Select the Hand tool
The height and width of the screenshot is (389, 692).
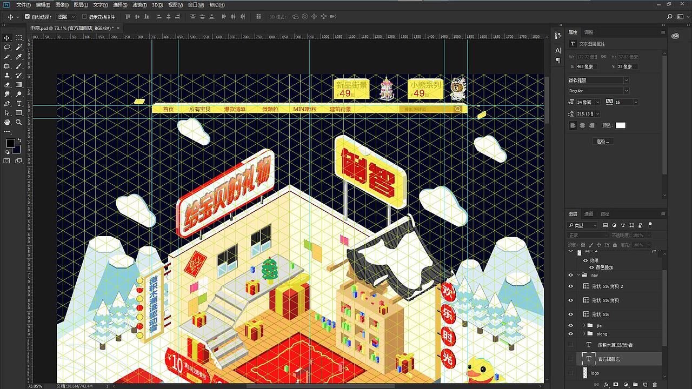7,122
